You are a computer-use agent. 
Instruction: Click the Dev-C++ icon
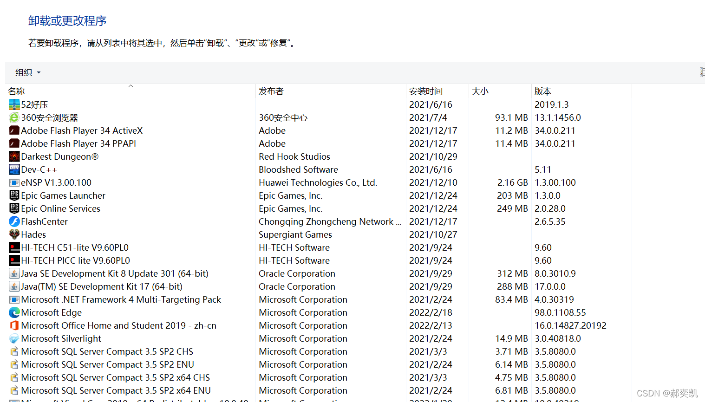click(14, 169)
